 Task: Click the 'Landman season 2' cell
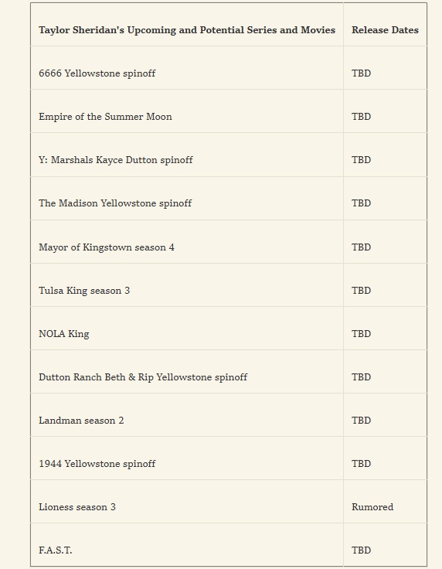tap(187, 421)
